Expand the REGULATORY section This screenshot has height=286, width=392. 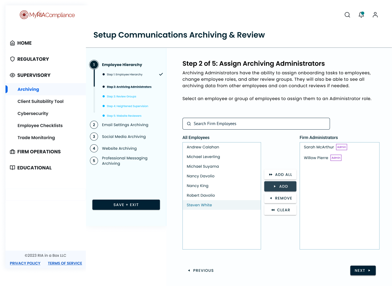33,59
